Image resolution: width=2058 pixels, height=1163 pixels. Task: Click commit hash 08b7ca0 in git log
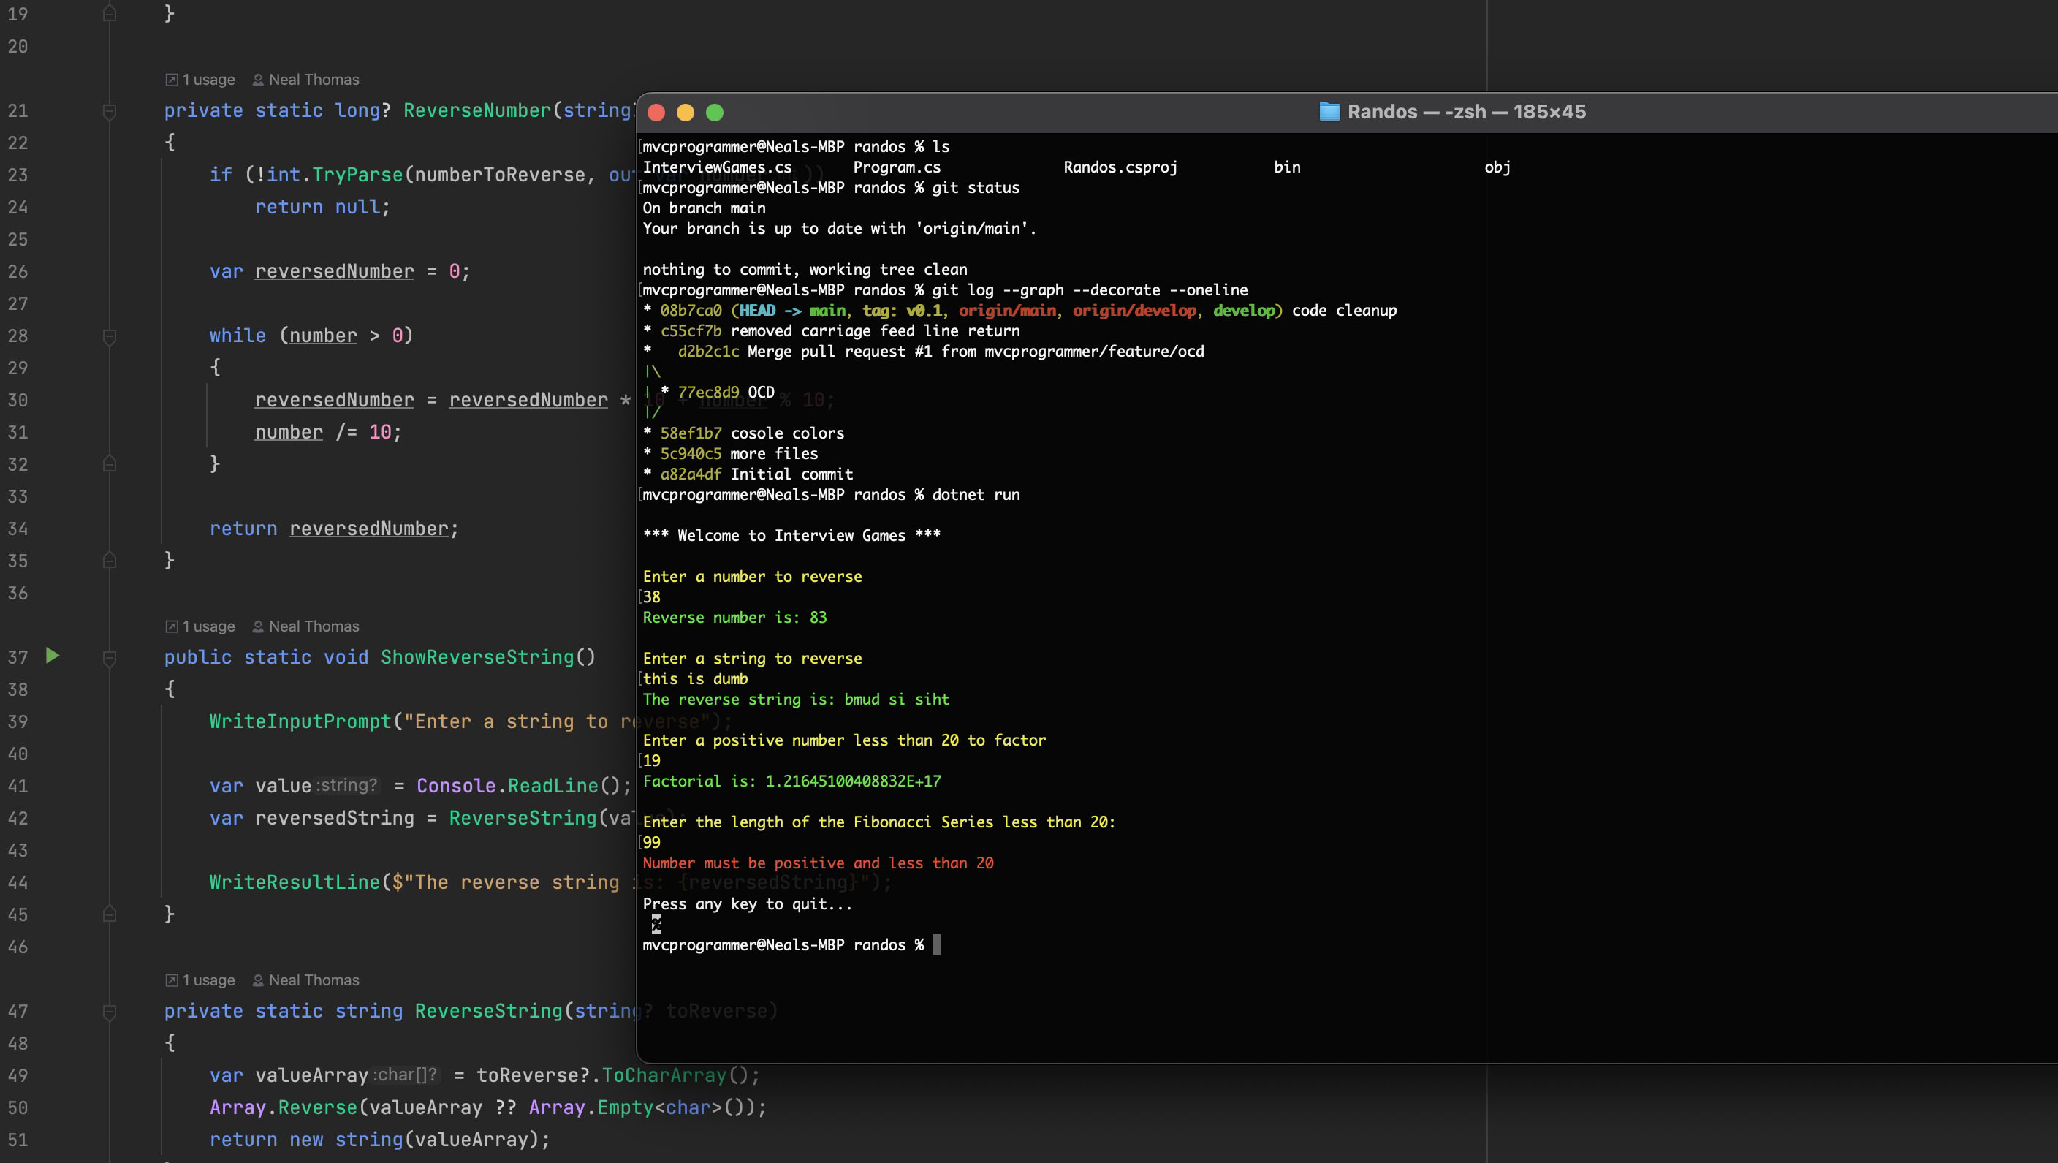690,311
